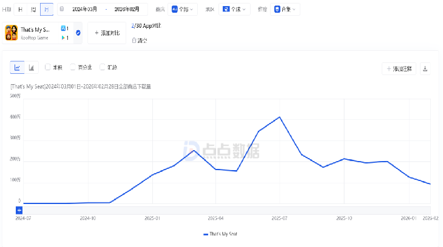Screen dimensions: 443x247
Task: Click the calendar icon in date range
Action: [62, 9]
